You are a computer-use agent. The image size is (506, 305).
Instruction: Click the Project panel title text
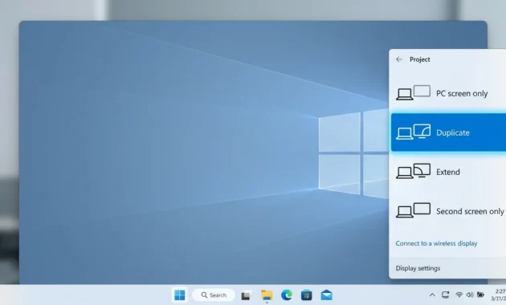point(420,59)
